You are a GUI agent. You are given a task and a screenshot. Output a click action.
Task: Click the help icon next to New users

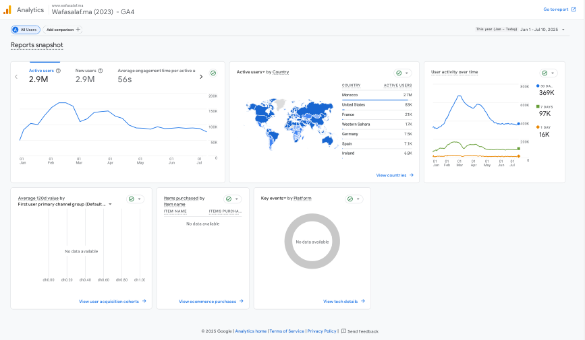click(101, 71)
